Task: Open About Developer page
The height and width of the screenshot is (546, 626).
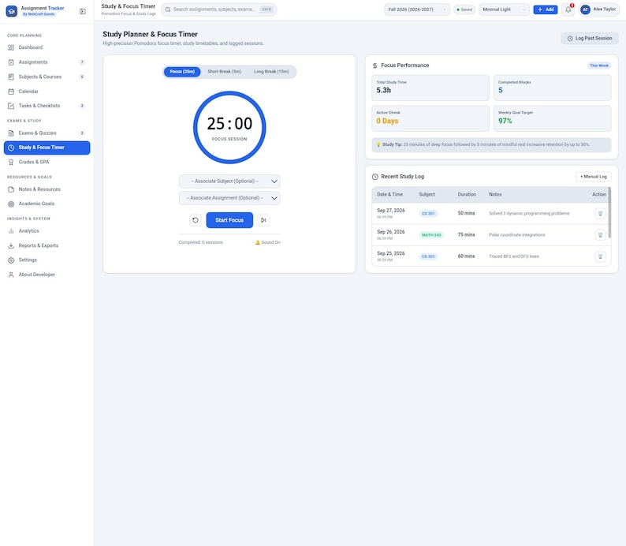Action: (x=47, y=275)
